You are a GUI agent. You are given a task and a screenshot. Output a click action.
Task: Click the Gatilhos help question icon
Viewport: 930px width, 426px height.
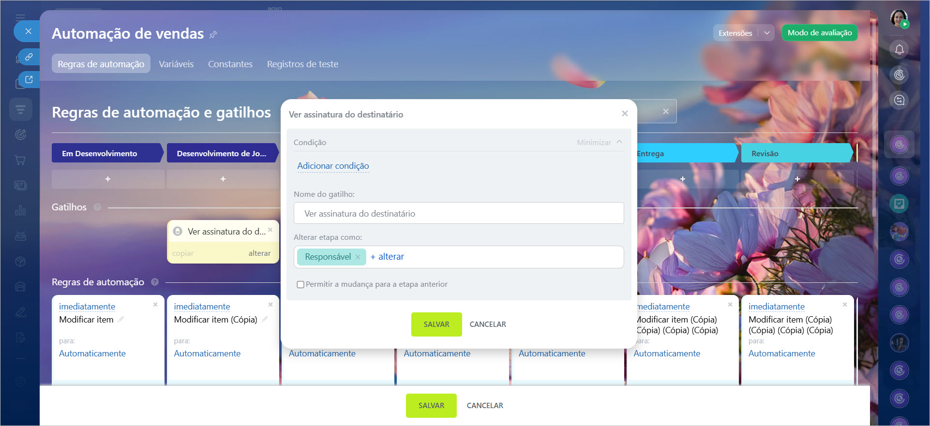(x=97, y=207)
